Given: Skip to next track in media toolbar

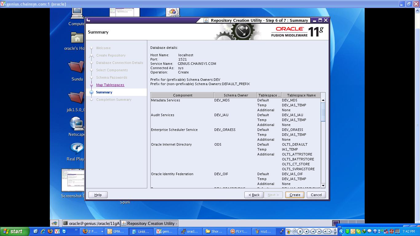Looking at the screenshot, I should coord(319,231).
